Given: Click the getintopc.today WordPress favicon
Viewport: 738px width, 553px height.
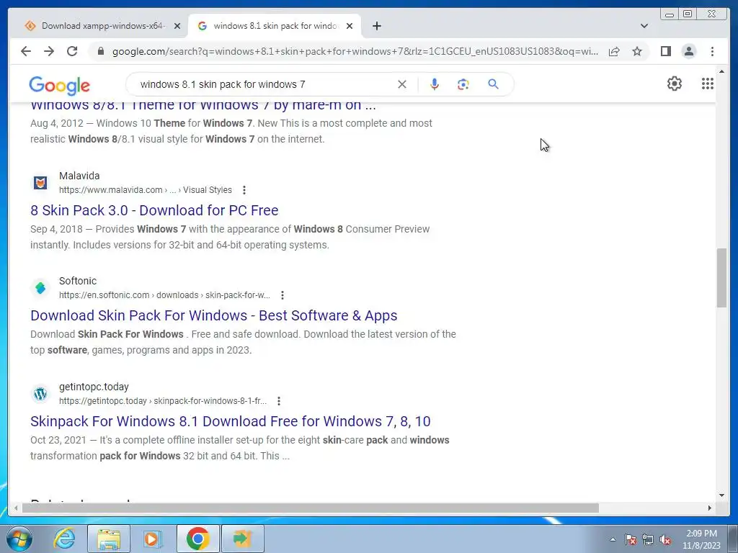Looking at the screenshot, I should pos(40,394).
